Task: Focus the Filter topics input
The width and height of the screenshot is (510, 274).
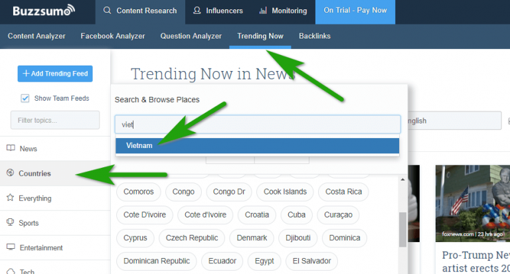Action: pyautogui.click(x=55, y=120)
